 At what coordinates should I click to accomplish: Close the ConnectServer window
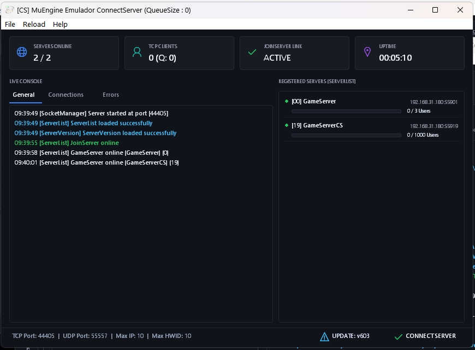point(460,10)
